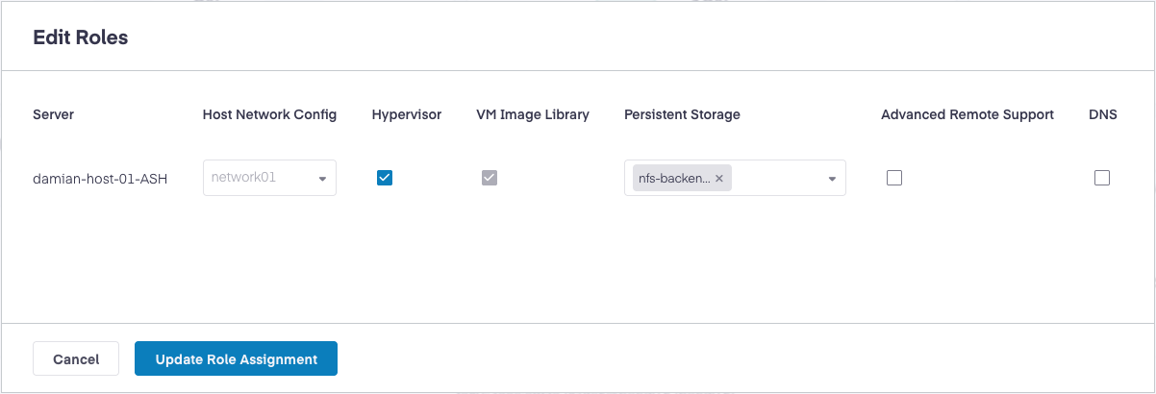Image resolution: width=1156 pixels, height=394 pixels.
Task: Click the VM Image Library column header
Action: [x=532, y=114]
